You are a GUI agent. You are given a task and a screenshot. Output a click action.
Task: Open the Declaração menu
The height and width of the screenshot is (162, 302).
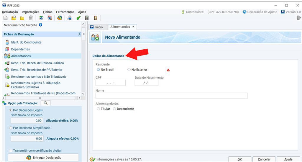(x=10, y=12)
